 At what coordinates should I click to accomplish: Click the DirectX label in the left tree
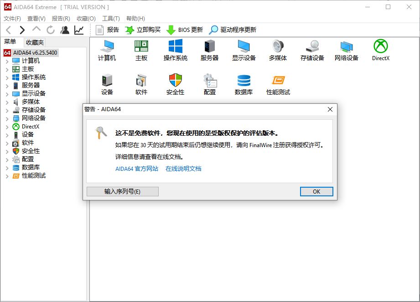tap(31, 127)
